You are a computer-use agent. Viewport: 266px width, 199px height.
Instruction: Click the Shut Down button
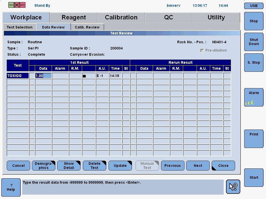[254, 42]
